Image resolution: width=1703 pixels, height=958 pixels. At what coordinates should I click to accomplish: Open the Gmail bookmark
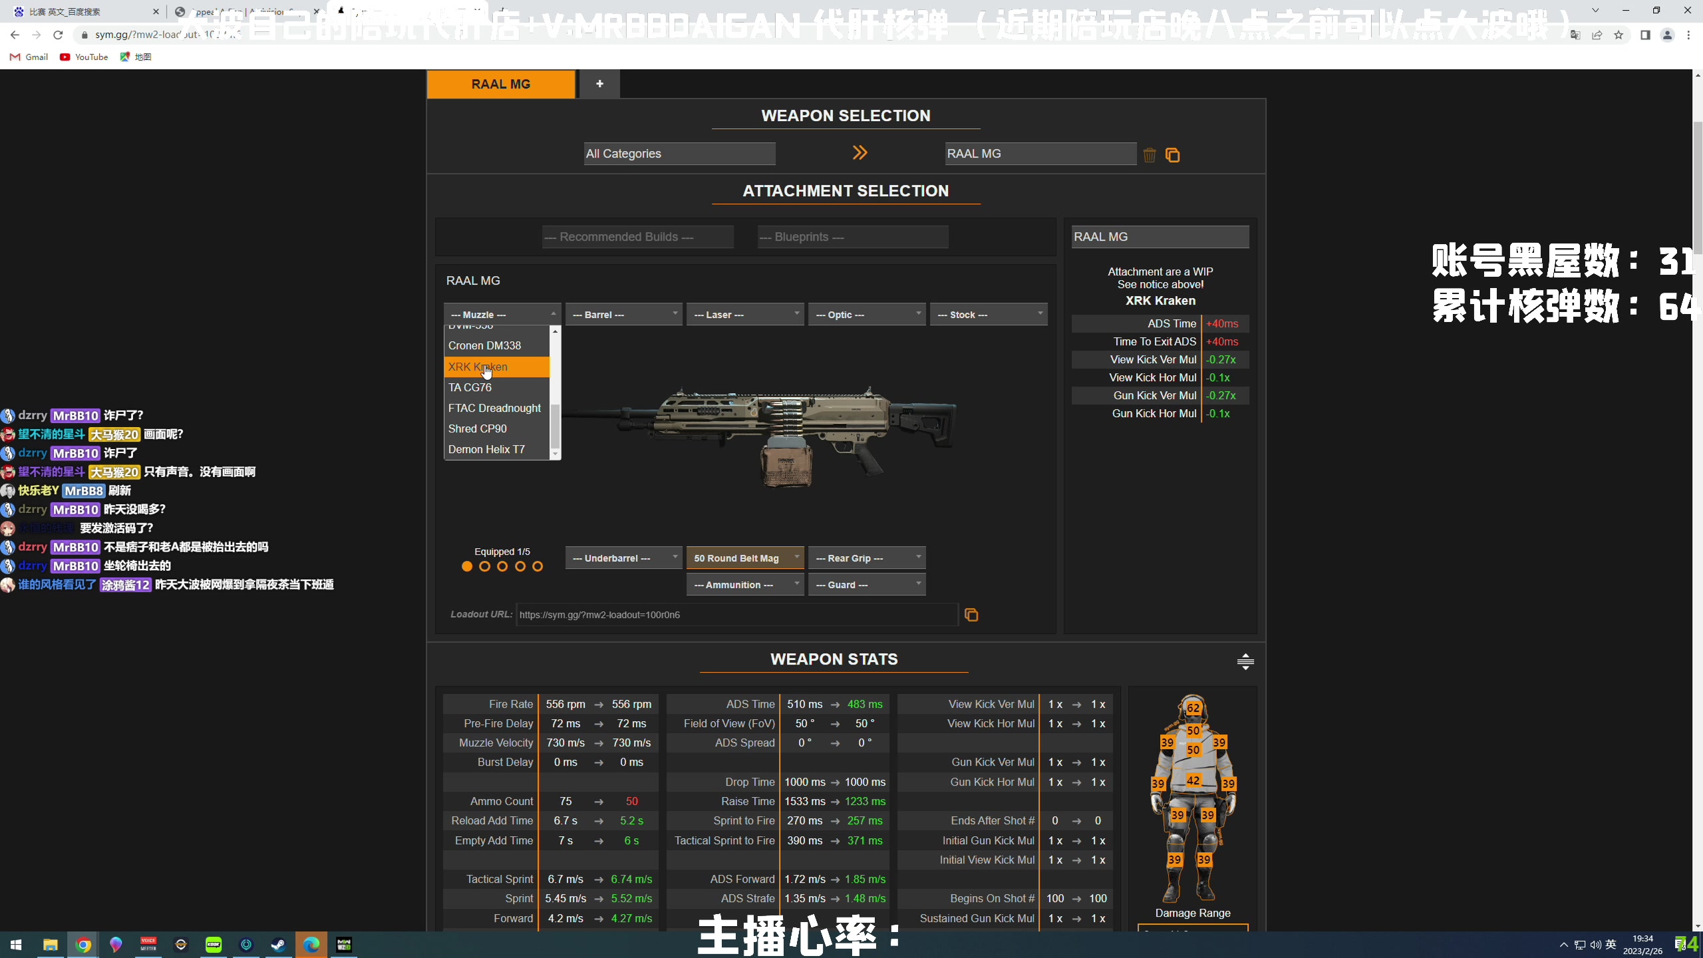click(29, 57)
